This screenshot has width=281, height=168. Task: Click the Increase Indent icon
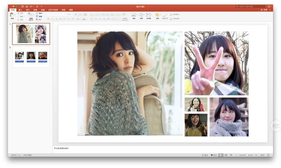107,14
